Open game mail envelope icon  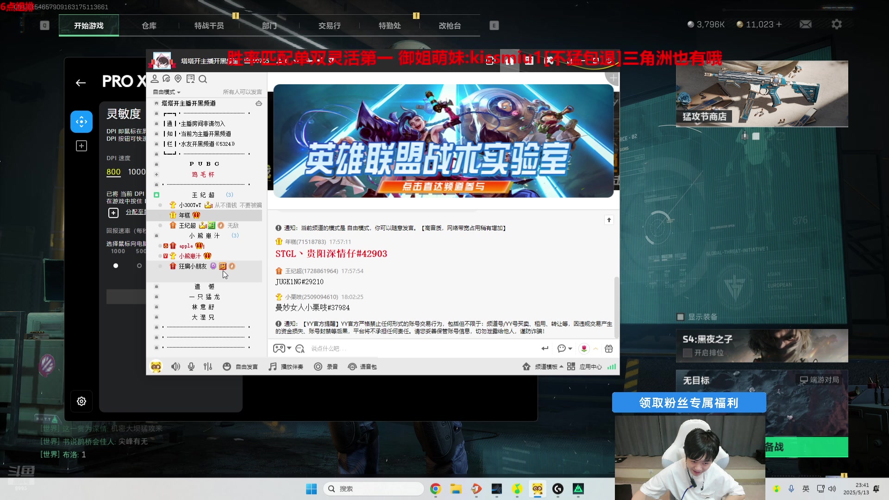pyautogui.click(x=806, y=24)
